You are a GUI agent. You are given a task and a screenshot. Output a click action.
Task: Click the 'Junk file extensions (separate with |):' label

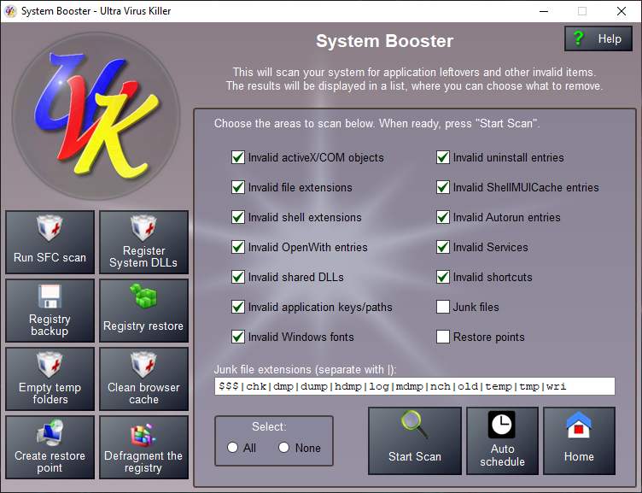pyautogui.click(x=306, y=370)
